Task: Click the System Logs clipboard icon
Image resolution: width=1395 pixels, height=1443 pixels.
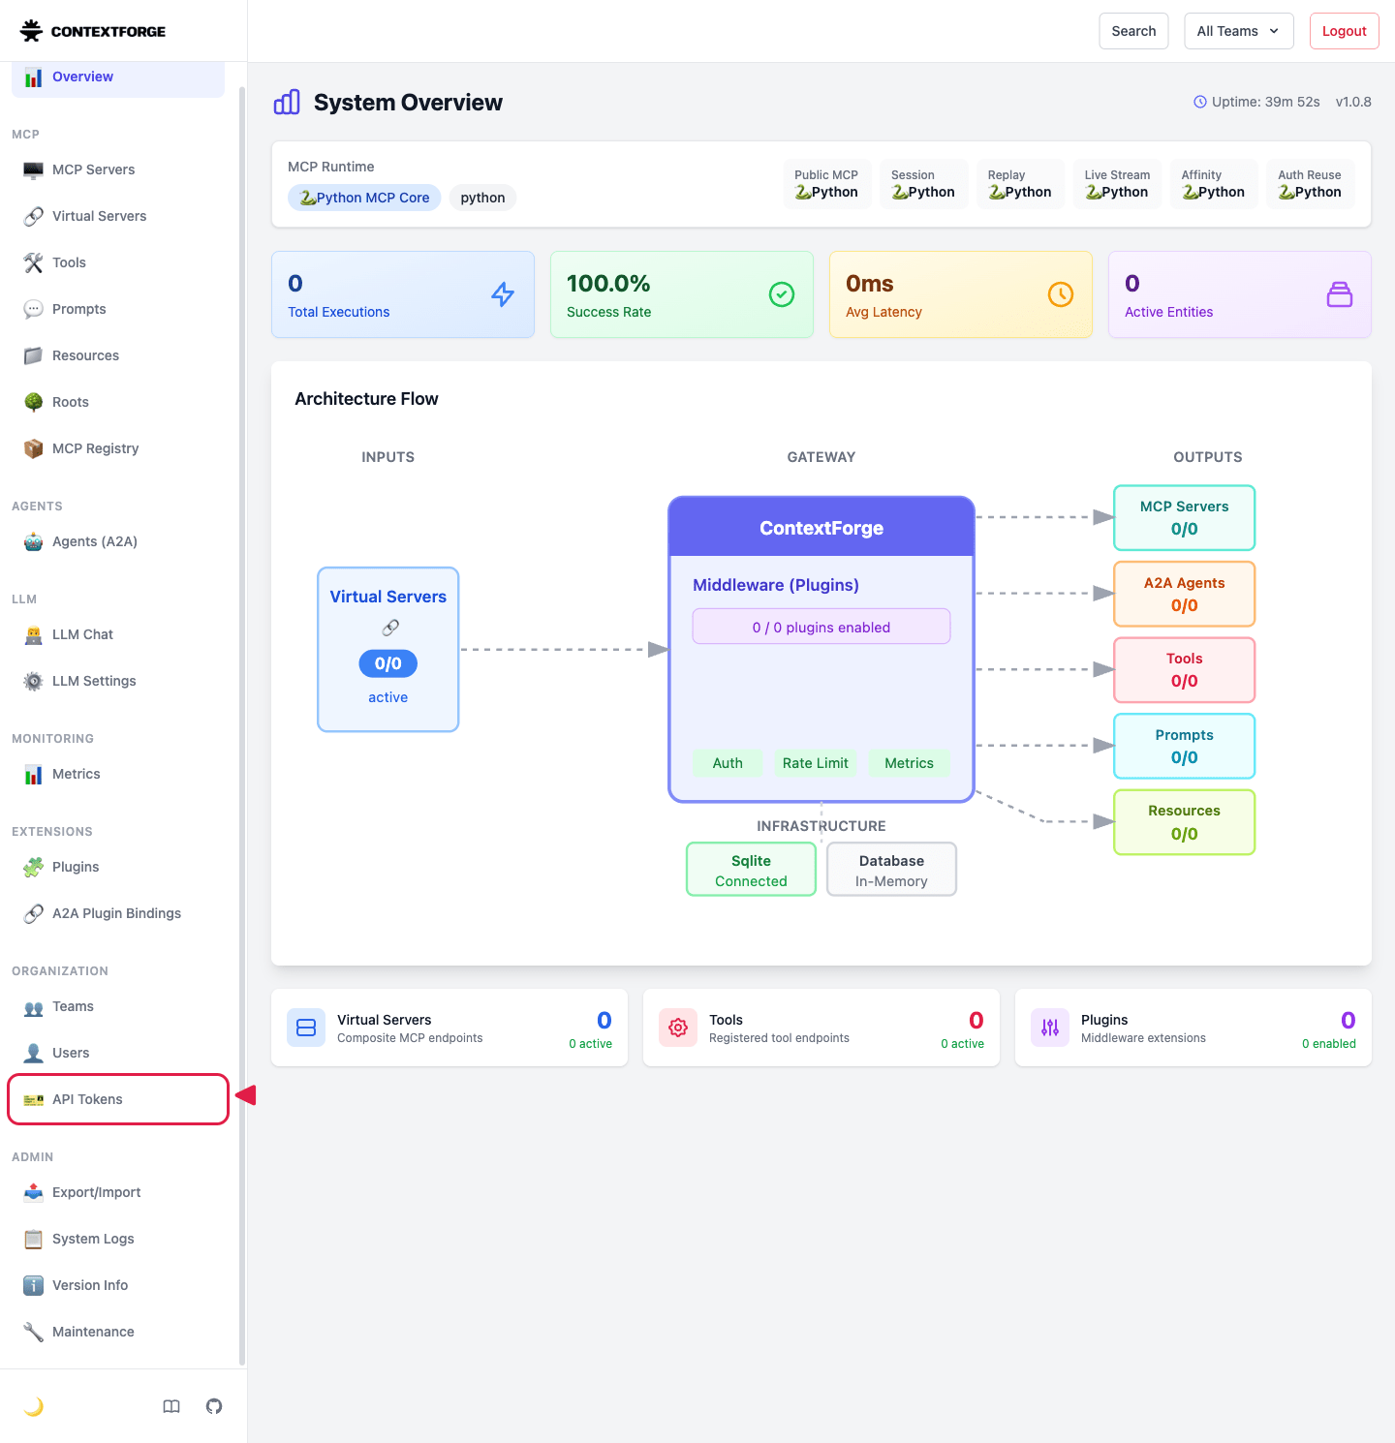Action: pos(33,1239)
